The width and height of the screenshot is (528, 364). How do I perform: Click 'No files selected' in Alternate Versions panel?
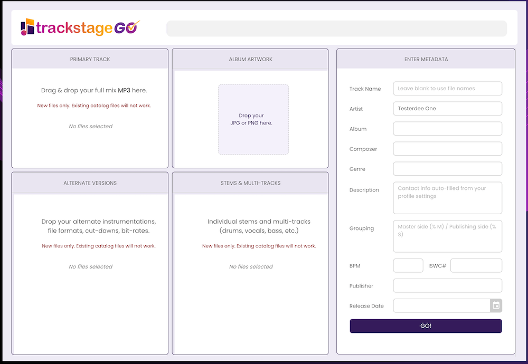[x=91, y=266]
